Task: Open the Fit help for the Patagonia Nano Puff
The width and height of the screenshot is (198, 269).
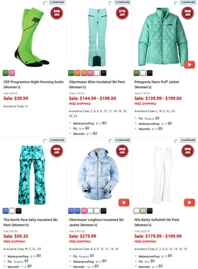Action: pos(157,118)
